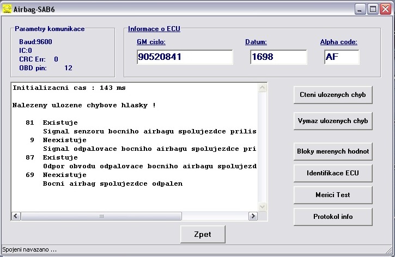
Task: Click the GM cislo field showing 90520841
Action: click(184, 57)
